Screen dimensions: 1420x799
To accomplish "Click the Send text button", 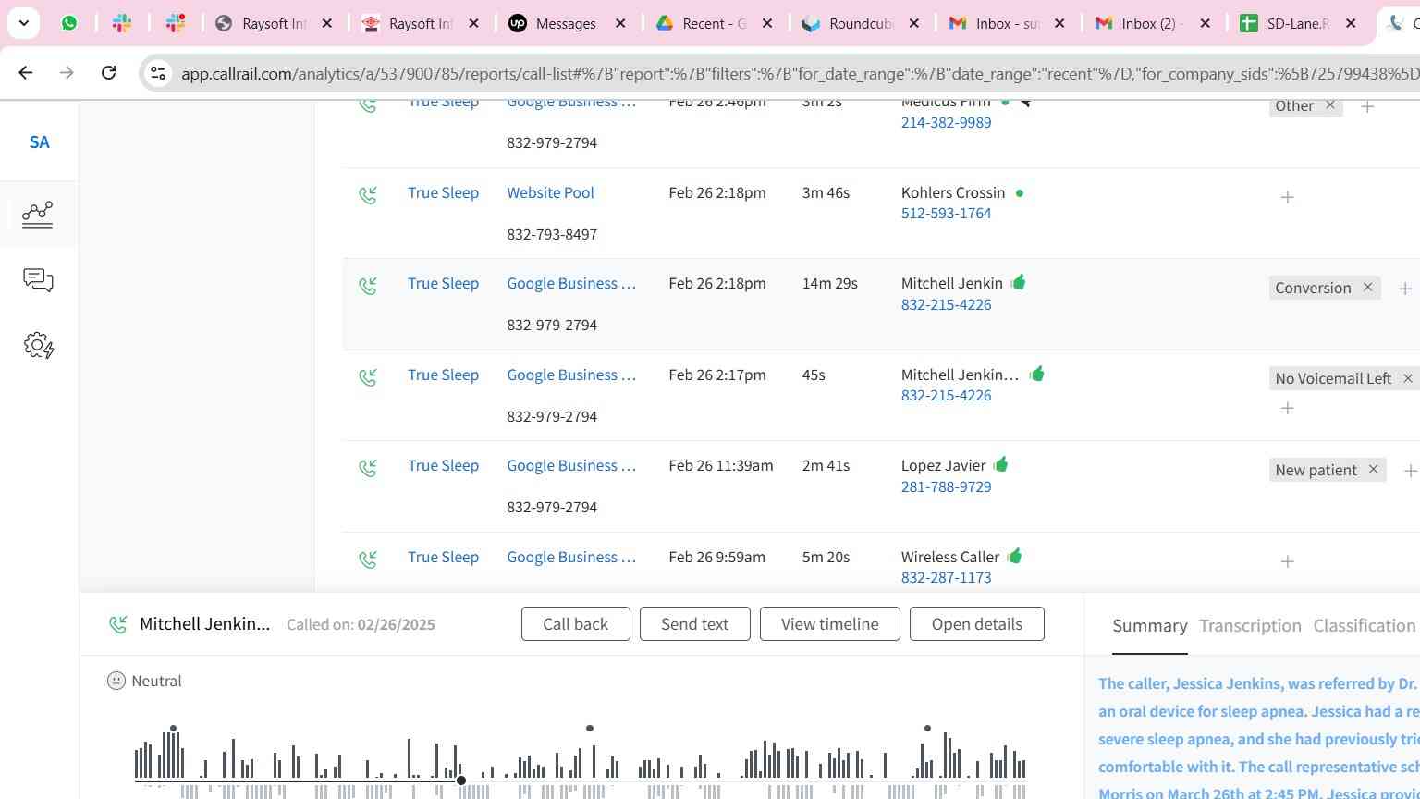I will [x=694, y=624].
